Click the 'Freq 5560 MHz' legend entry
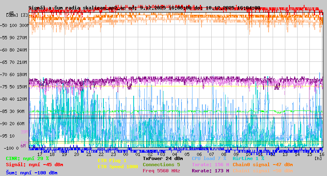The image size is (327, 176). 161,171
